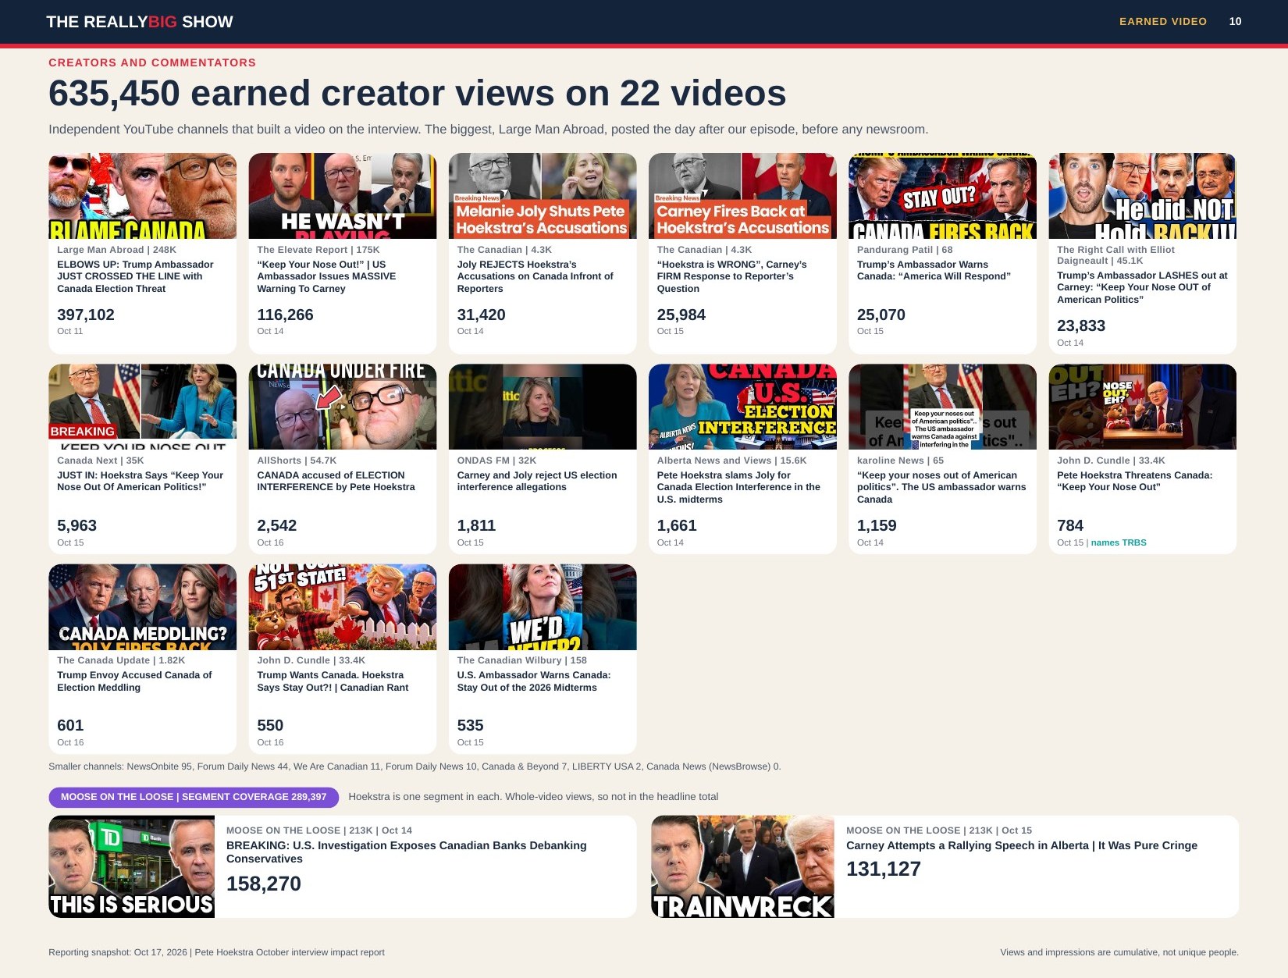This screenshot has width=1288, height=978.
Task: Click the 158,270 view count
Action: (264, 884)
